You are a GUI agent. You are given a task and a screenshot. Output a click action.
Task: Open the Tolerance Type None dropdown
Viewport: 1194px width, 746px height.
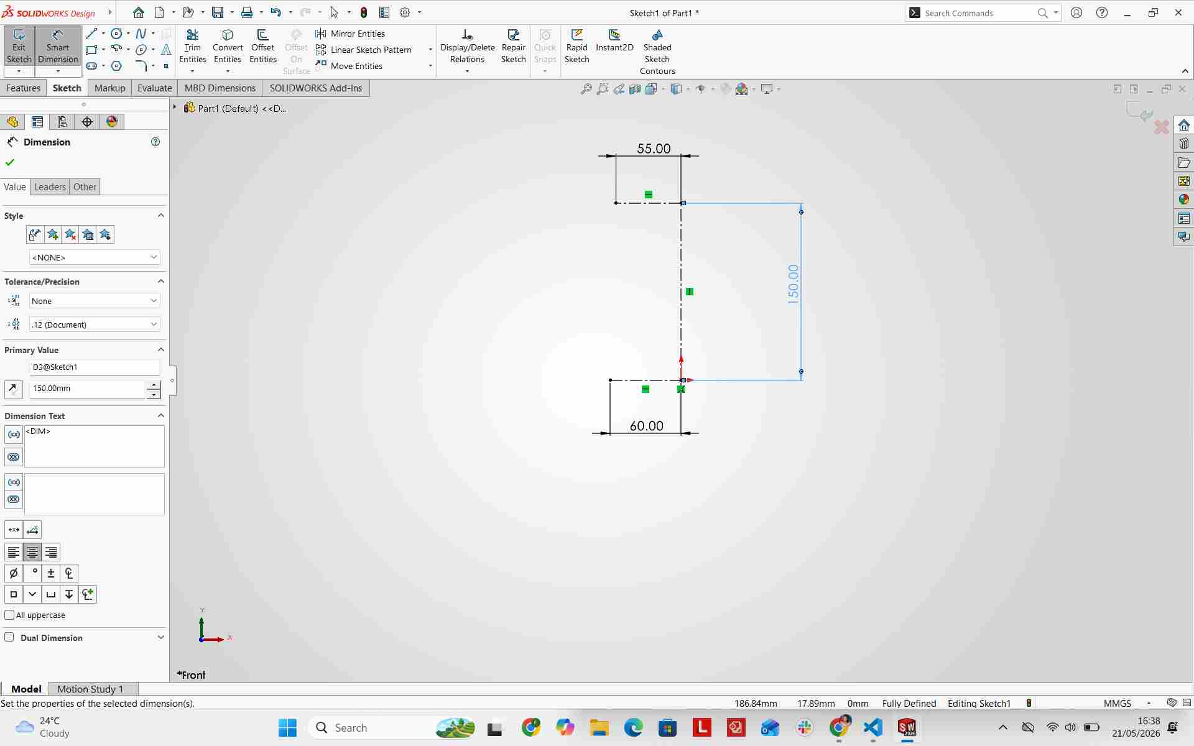95,301
